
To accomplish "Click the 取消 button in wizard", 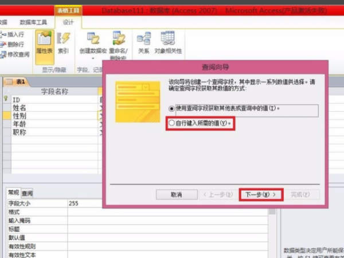I will pos(177,194).
